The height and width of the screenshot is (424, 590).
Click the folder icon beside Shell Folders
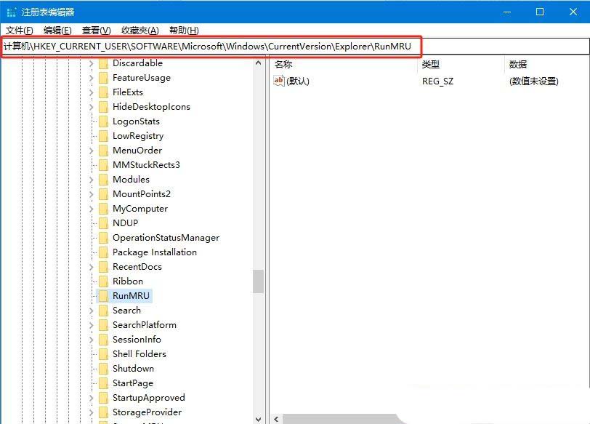[103, 354]
